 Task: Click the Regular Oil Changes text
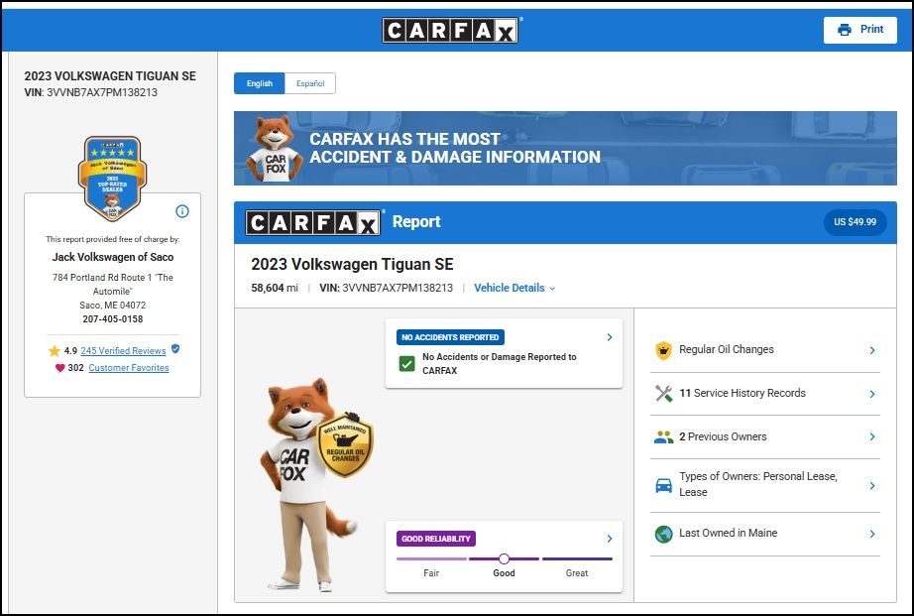(x=727, y=349)
